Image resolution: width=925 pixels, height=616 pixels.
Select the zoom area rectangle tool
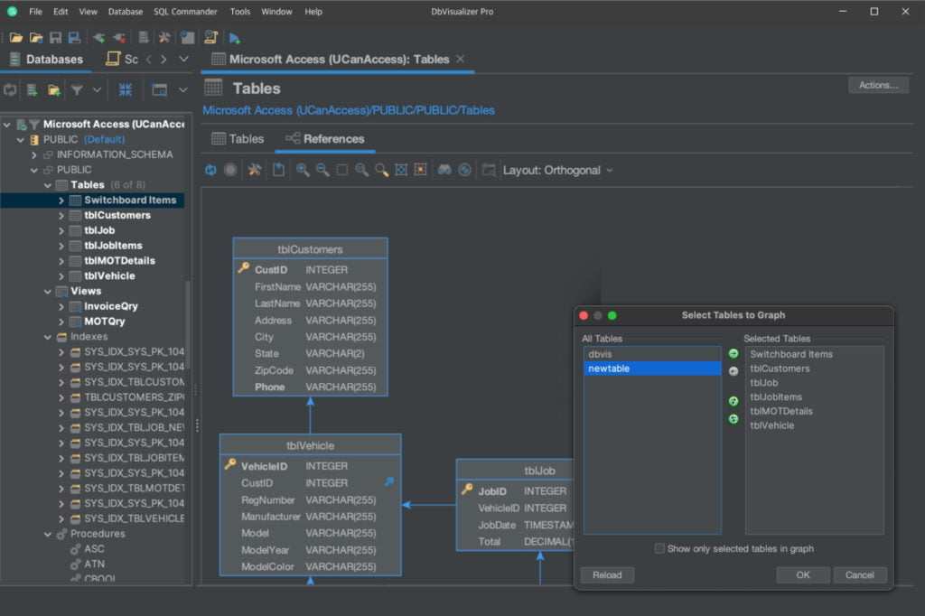342,170
